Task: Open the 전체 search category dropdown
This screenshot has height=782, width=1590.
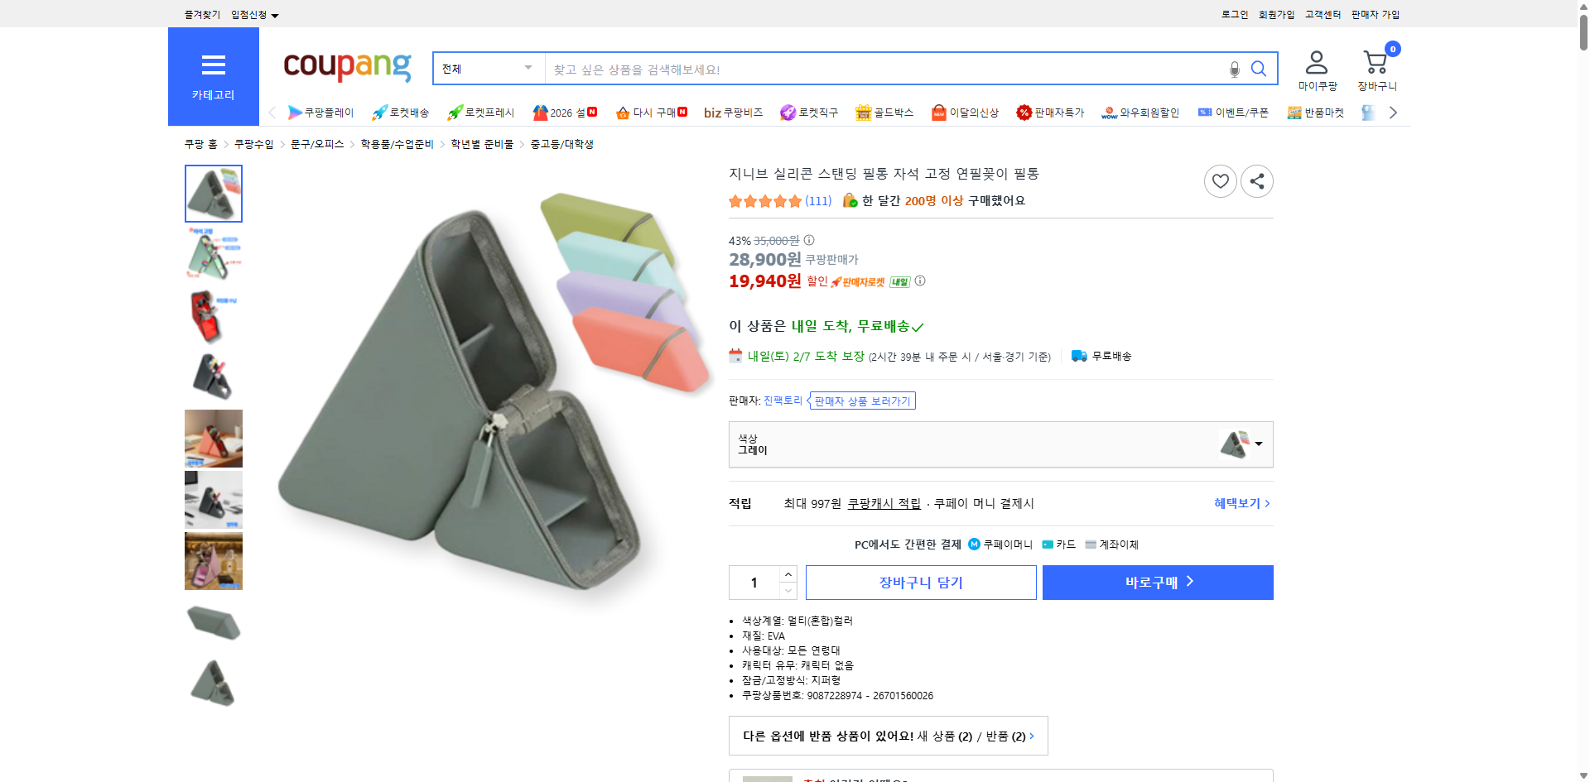Action: 487,69
